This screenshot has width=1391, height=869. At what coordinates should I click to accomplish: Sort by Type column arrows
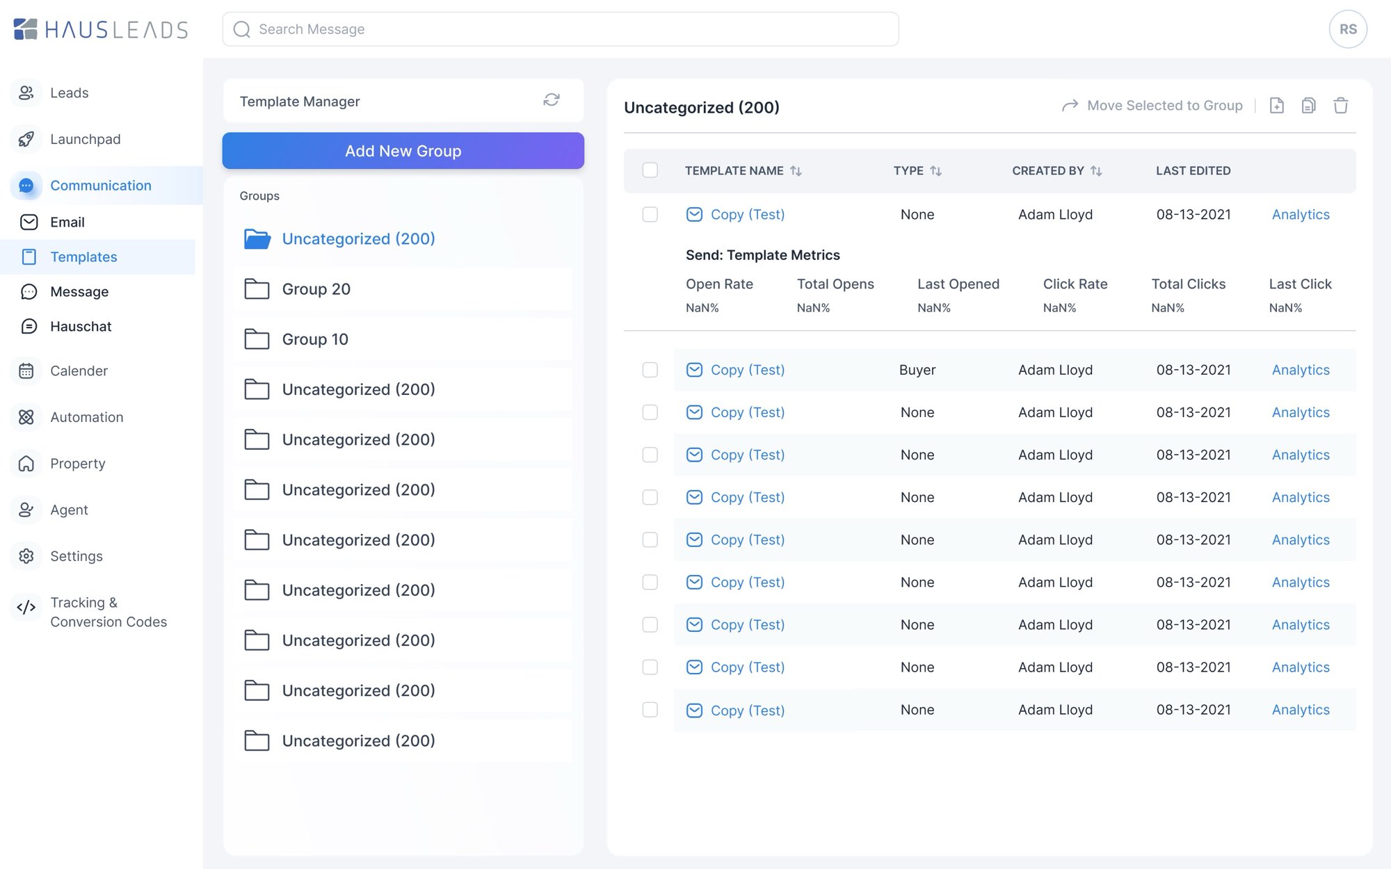click(x=935, y=170)
